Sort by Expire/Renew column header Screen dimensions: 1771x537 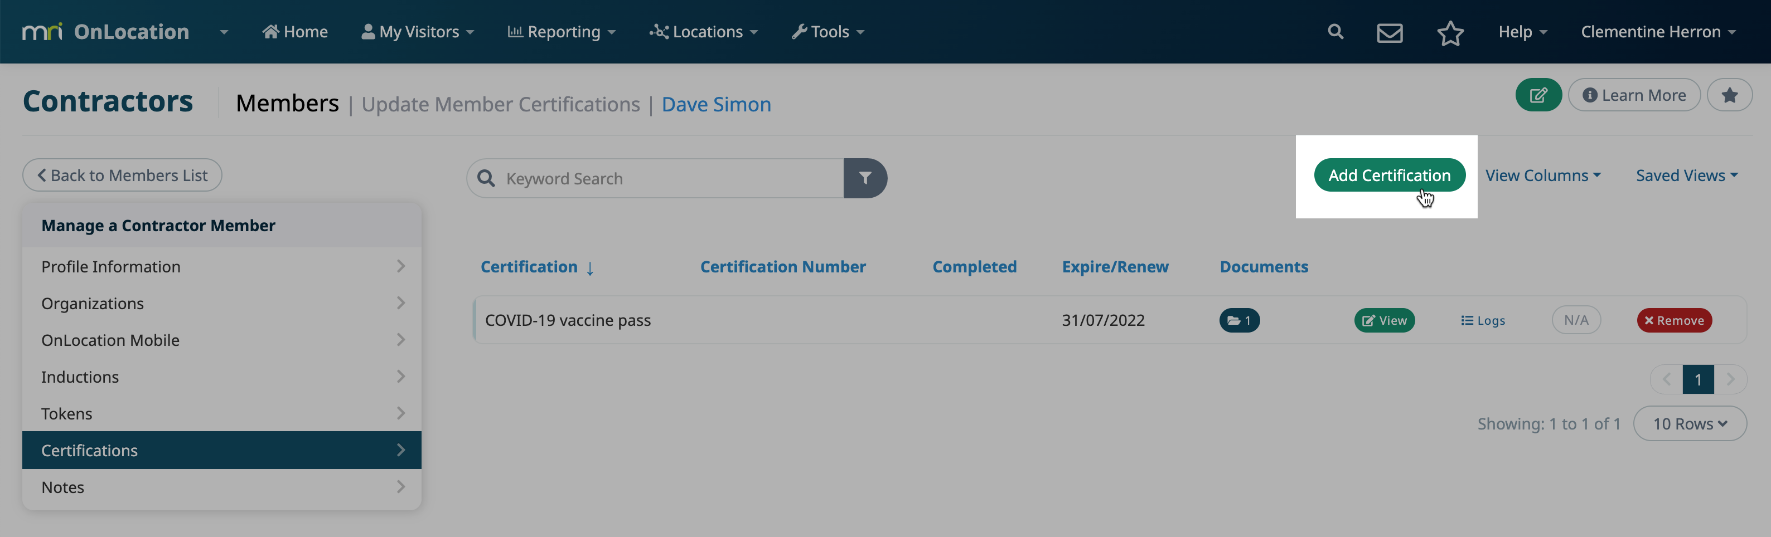[1115, 266]
